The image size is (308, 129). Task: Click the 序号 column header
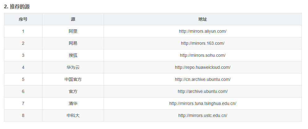coord(23,19)
